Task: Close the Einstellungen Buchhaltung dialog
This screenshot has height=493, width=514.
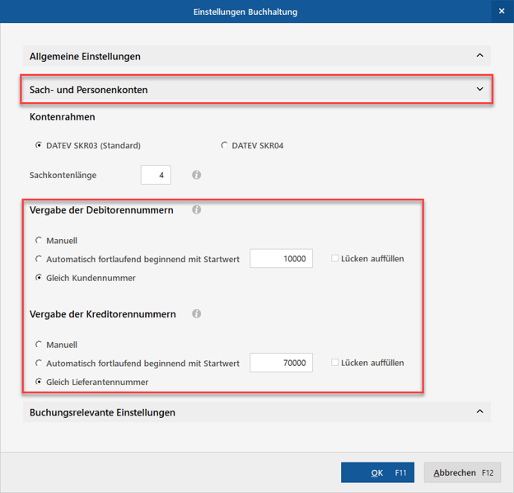Action: [x=502, y=12]
